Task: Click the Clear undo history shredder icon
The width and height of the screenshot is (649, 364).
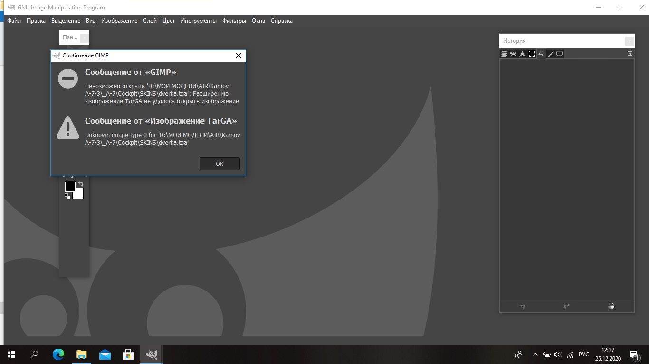Action: tap(611, 306)
